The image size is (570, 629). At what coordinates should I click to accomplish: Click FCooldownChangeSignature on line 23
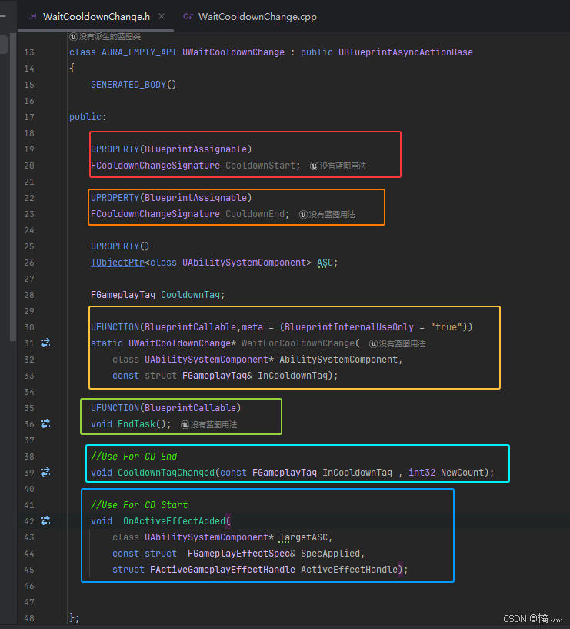pyautogui.click(x=155, y=214)
